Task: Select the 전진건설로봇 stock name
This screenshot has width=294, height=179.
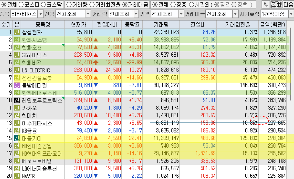Action: click(37, 77)
